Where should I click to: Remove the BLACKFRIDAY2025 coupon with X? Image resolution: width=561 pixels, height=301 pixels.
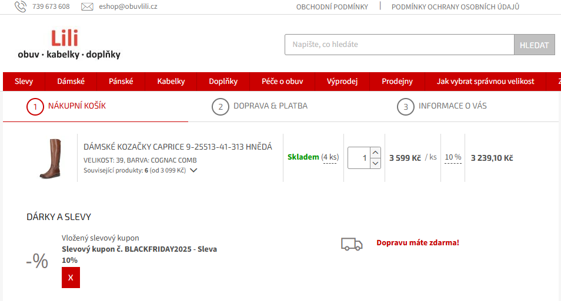click(x=71, y=278)
